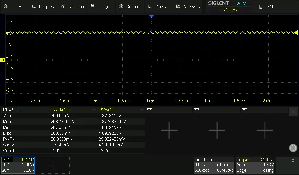
Task: Click the blue trigger position marker
Action: coord(151,16)
